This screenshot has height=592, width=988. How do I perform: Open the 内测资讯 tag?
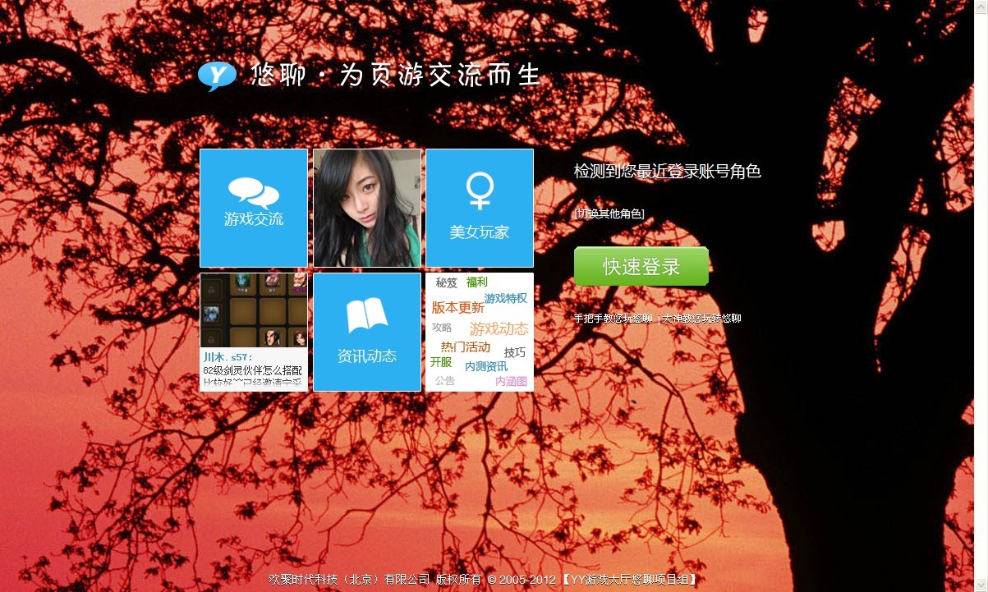[x=485, y=366]
